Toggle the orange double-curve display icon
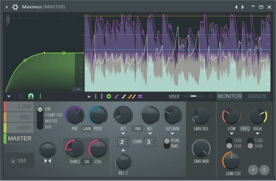The height and width of the screenshot is (181, 276). click(x=132, y=97)
